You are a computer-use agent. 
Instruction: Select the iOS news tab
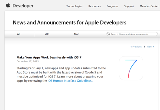(x=47, y=34)
